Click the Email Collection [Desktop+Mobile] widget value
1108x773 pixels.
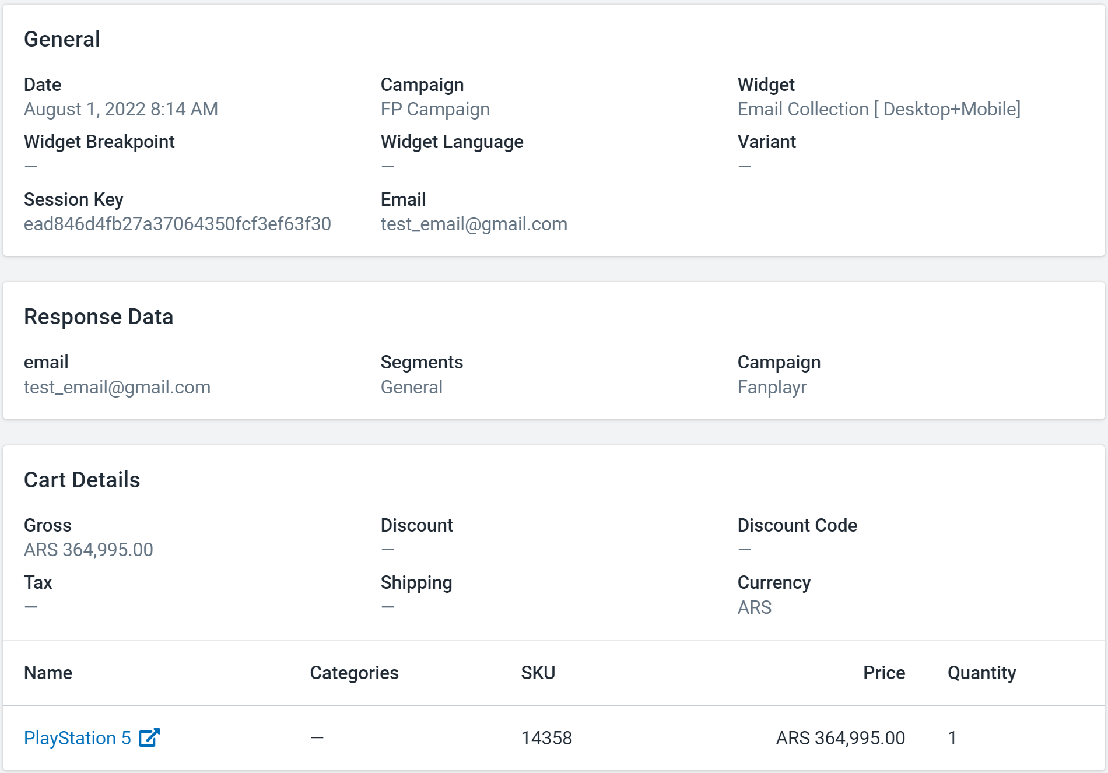(879, 109)
